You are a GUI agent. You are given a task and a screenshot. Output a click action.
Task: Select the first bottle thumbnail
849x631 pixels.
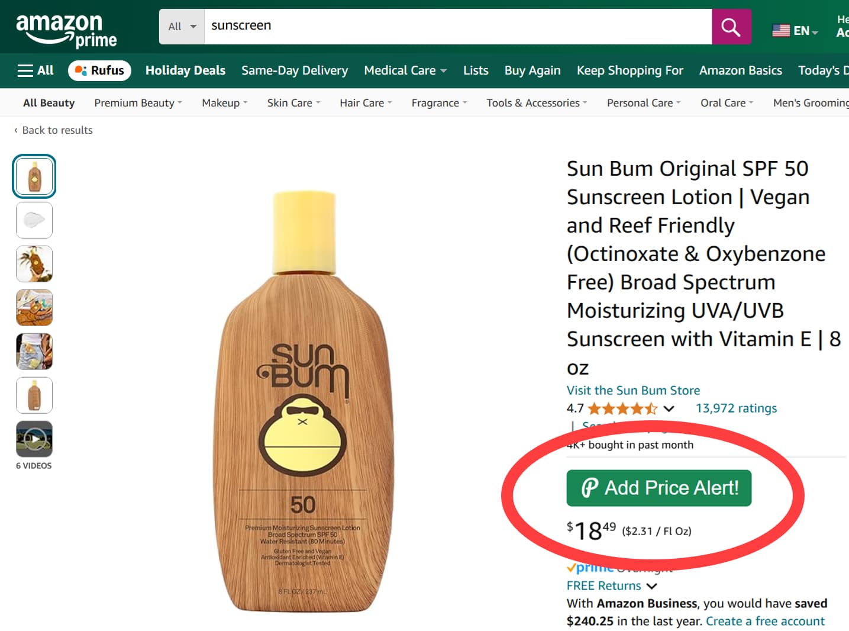point(34,176)
